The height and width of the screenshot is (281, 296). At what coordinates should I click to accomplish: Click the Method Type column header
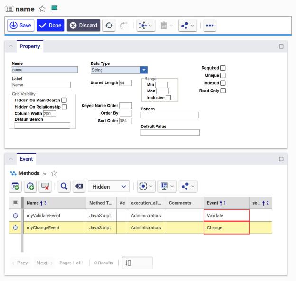point(101,203)
